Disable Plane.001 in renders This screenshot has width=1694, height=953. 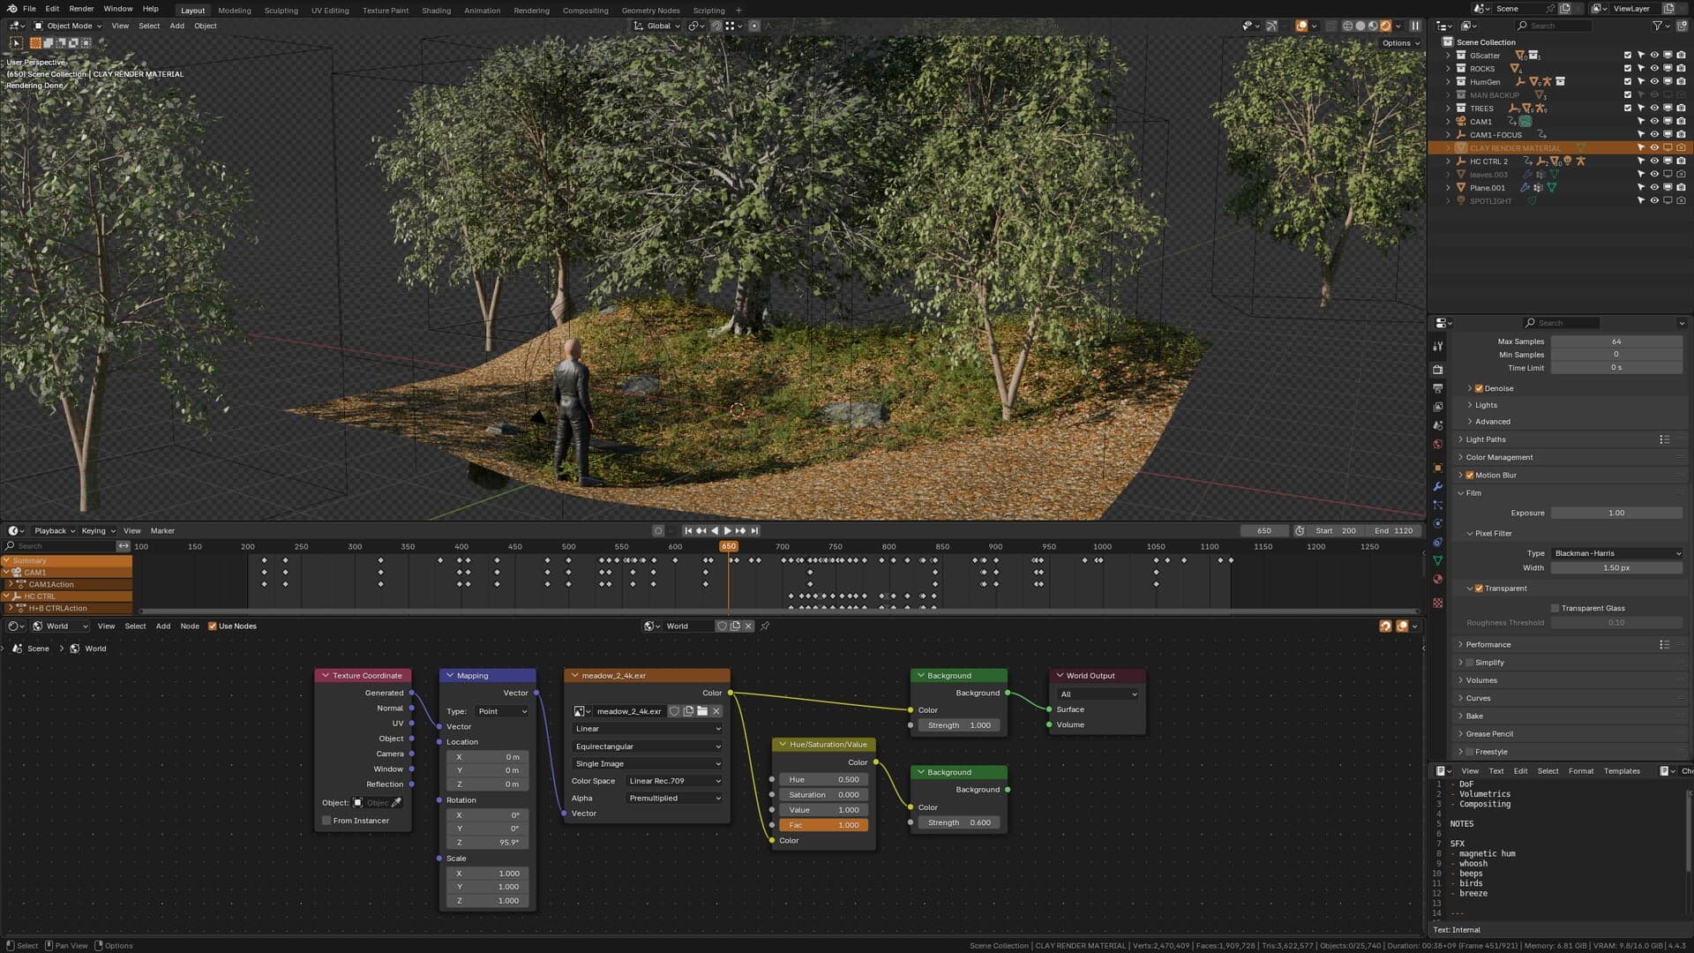click(1681, 188)
